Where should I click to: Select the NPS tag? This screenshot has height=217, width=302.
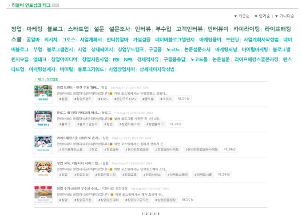click(x=128, y=60)
